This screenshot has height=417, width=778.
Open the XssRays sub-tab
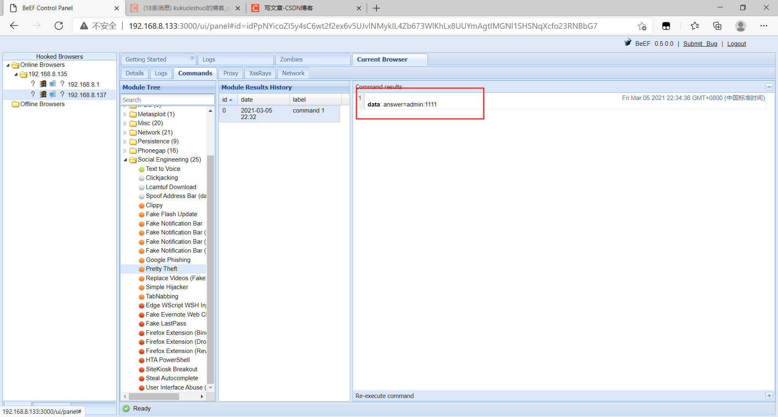(260, 73)
